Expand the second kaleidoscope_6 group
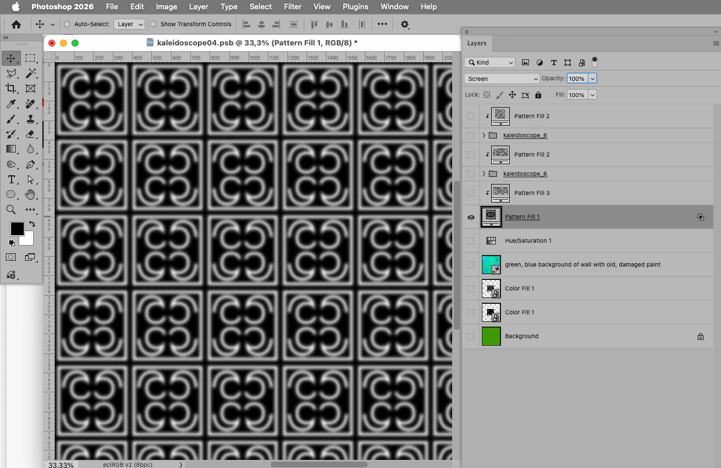Screen dimensions: 721x468 click(x=484, y=174)
